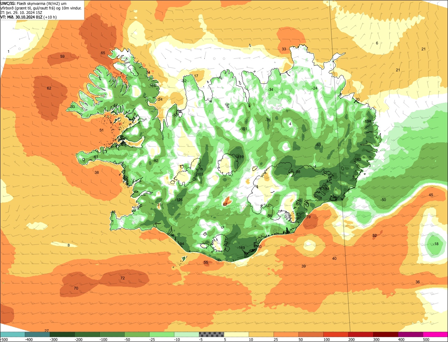
Task: Click the ocean value '36' in the southeast
Action: 418,282
